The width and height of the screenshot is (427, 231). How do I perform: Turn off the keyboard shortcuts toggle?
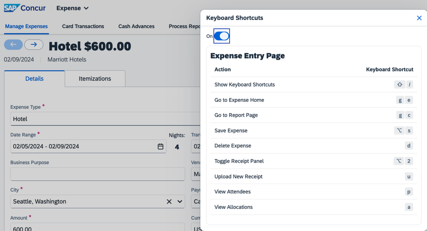(x=222, y=36)
